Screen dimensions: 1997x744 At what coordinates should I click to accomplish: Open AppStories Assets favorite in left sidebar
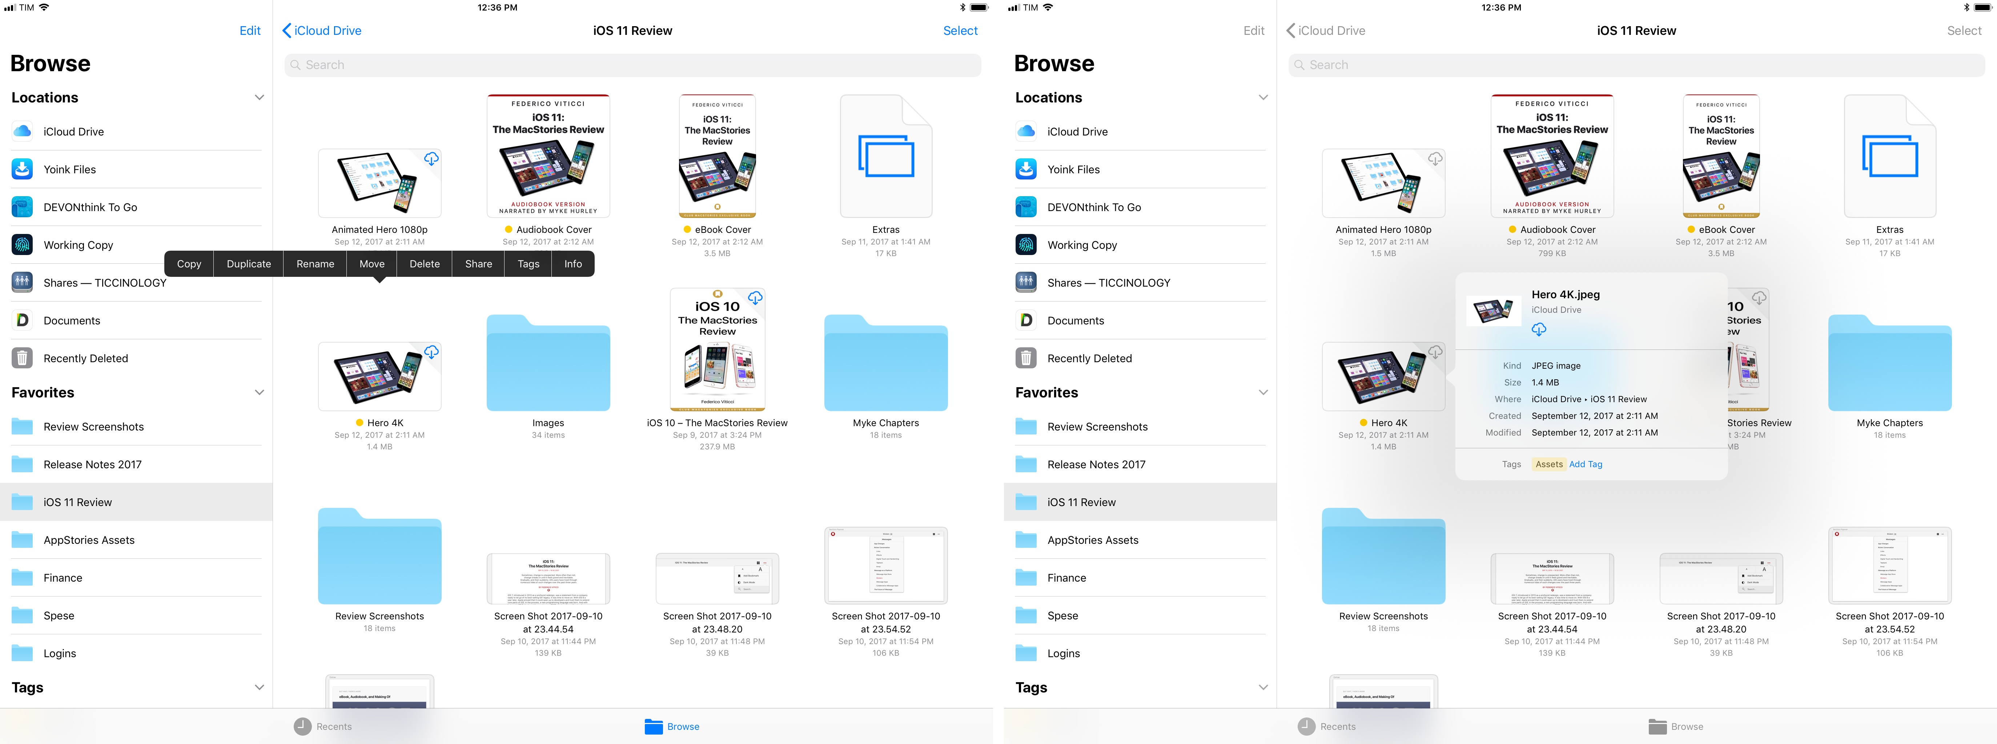(x=136, y=540)
